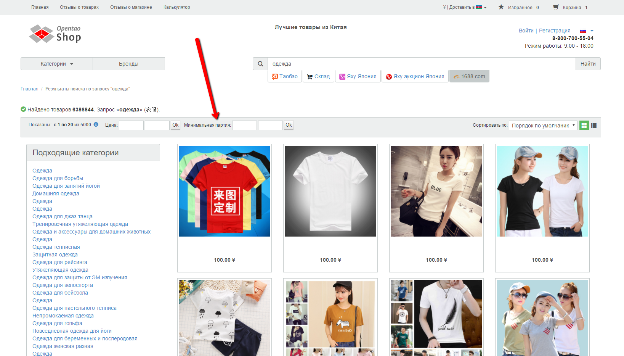Open the brown zebra T-shirt thumbnail
This screenshot has width=624, height=356.
coord(330,318)
